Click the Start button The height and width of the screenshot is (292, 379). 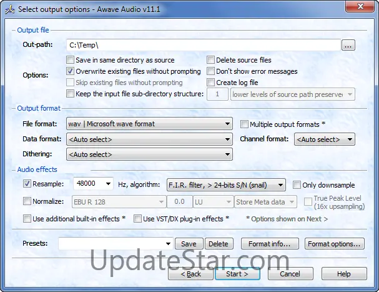[x=237, y=274]
